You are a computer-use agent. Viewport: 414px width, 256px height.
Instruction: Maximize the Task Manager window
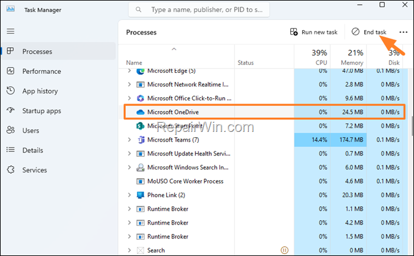pyautogui.click(x=382, y=4)
